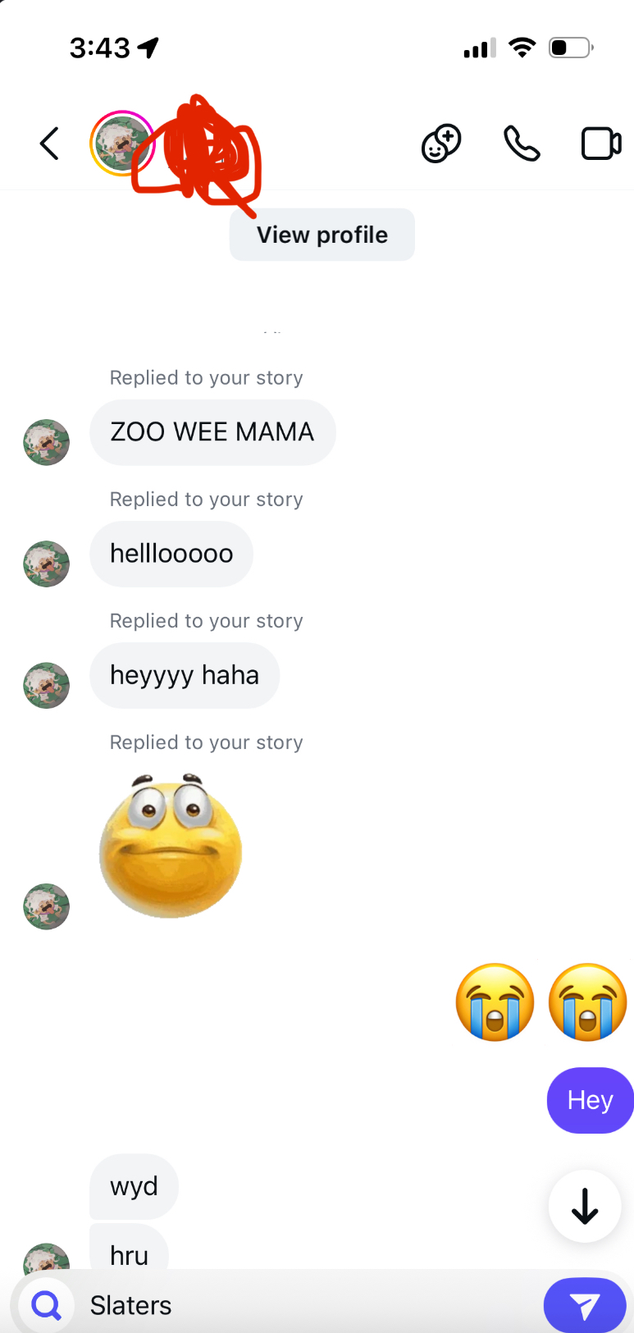634x1333 pixels.
Task: Tap the "heyyyy haha" message bubble
Action: (185, 675)
